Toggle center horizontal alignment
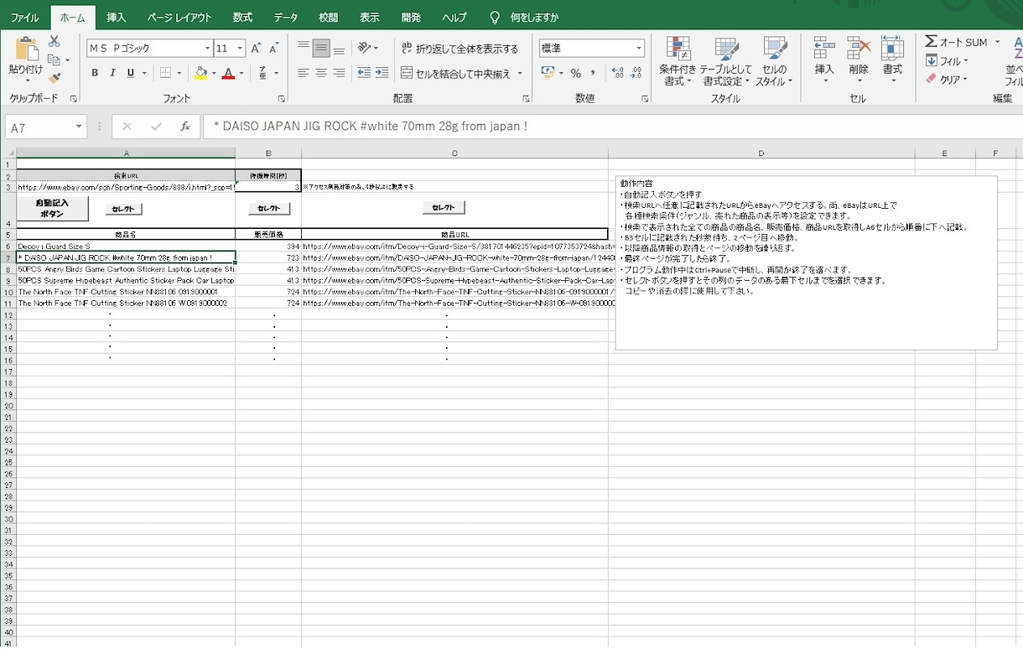1023x649 pixels. 321,73
